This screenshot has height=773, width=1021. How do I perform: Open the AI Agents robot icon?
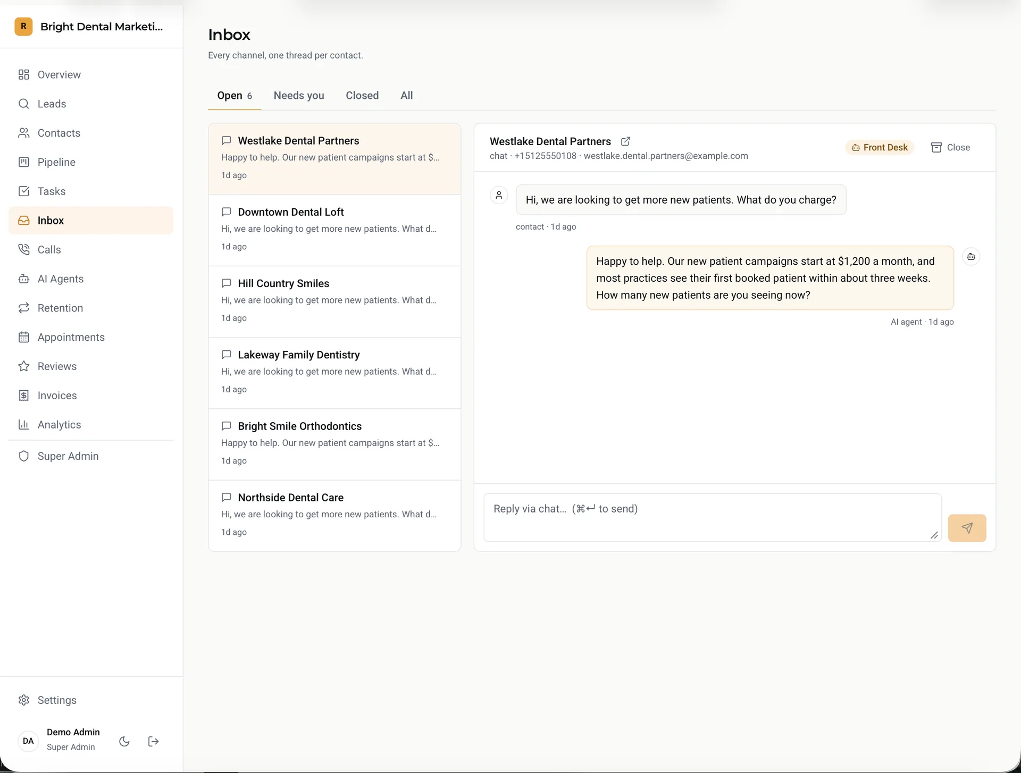(23, 279)
